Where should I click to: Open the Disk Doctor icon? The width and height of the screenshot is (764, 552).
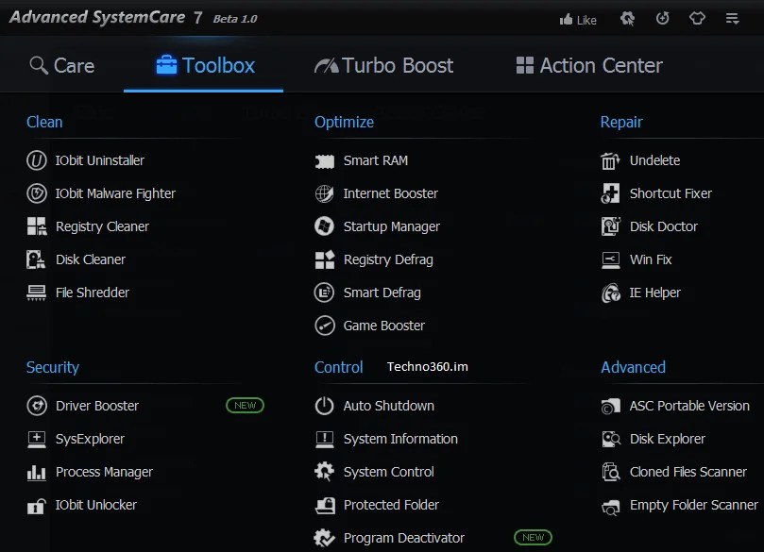click(610, 226)
